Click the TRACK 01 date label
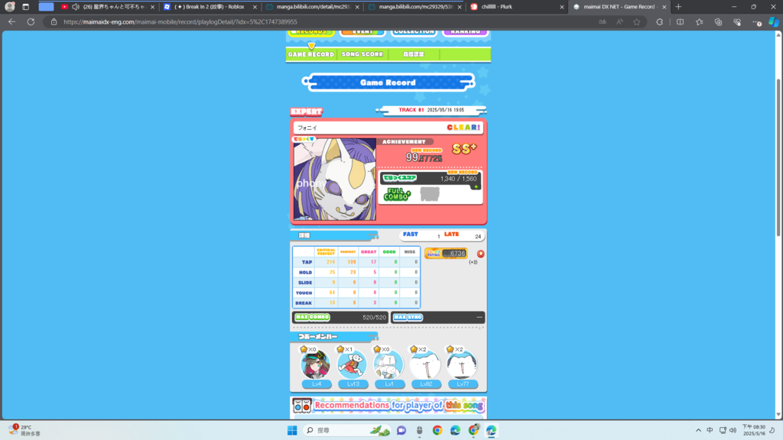 coord(431,110)
